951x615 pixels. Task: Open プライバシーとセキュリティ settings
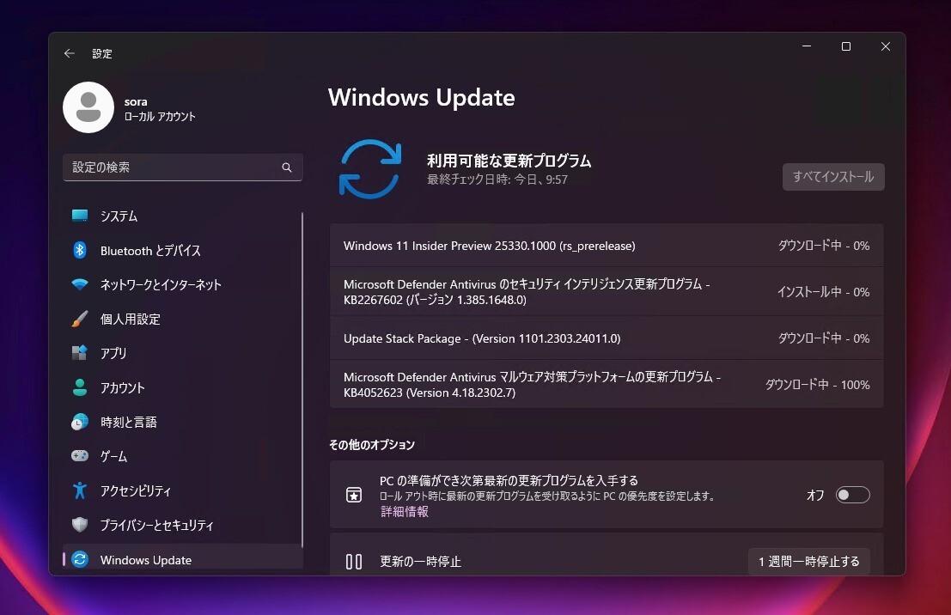pyautogui.click(x=82, y=525)
